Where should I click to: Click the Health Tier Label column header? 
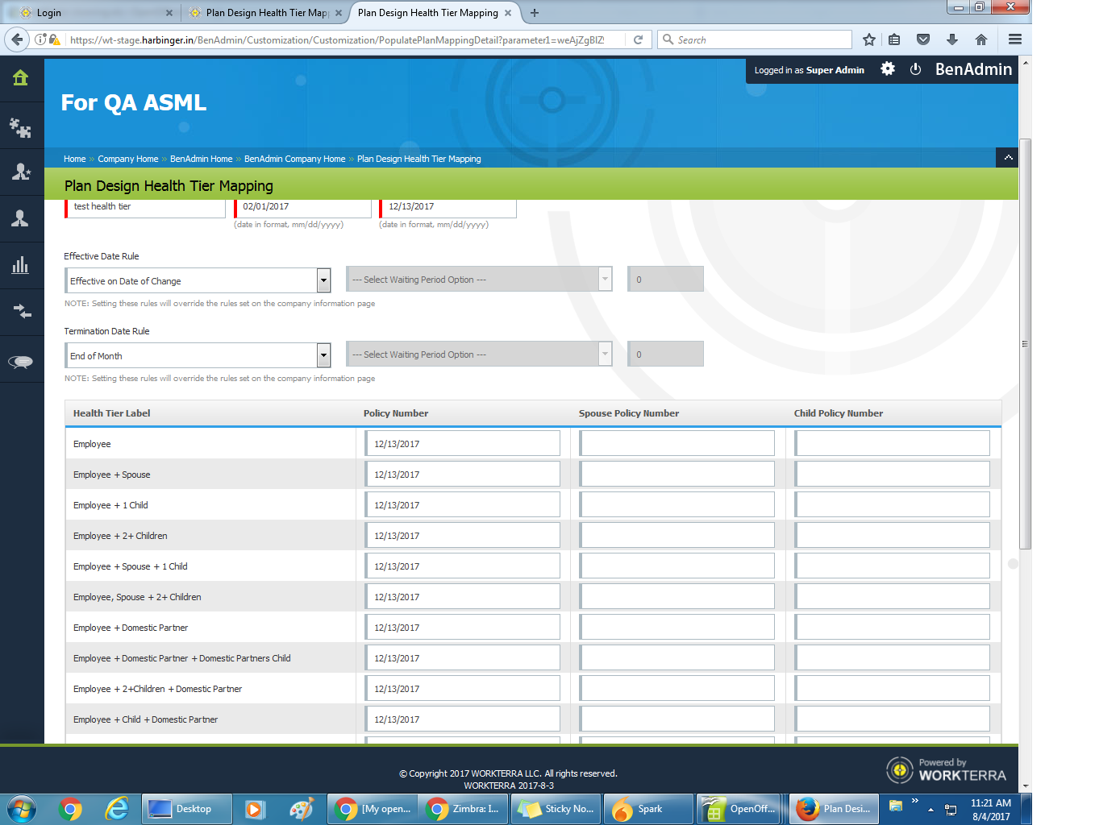pyautogui.click(x=111, y=413)
